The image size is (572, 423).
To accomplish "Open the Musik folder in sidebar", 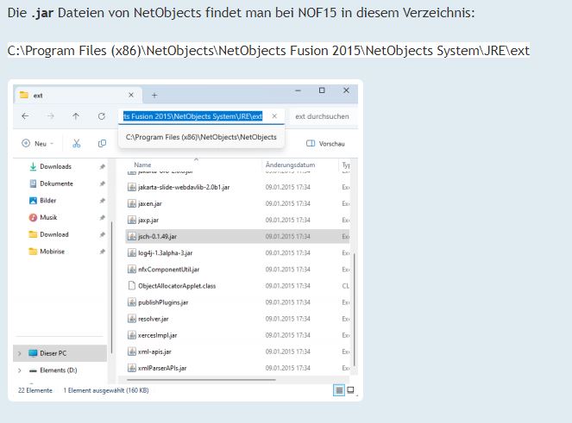I will point(48,217).
